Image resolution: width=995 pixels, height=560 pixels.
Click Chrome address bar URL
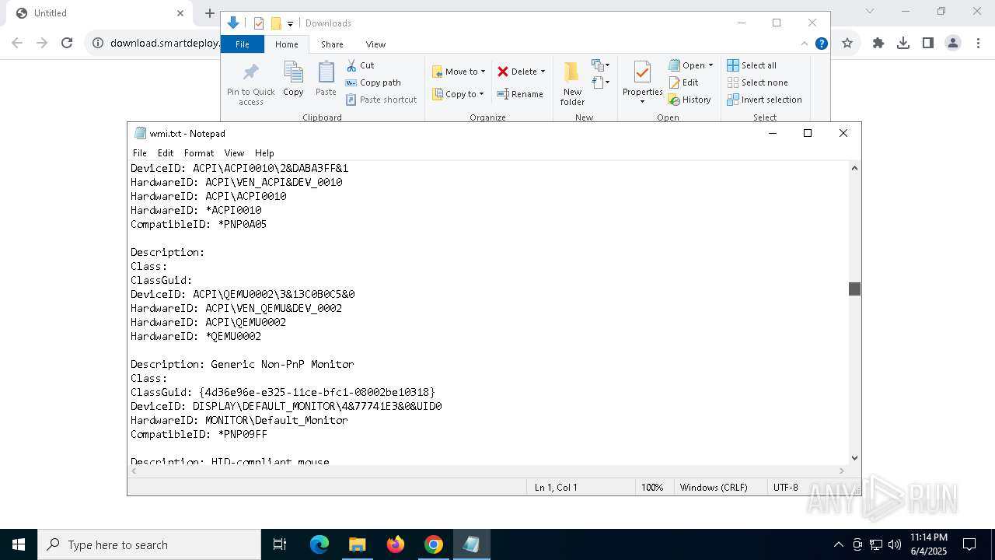click(165, 43)
